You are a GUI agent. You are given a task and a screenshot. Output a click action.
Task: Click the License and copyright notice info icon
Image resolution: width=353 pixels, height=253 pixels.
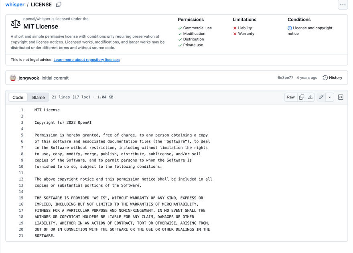[290, 28]
